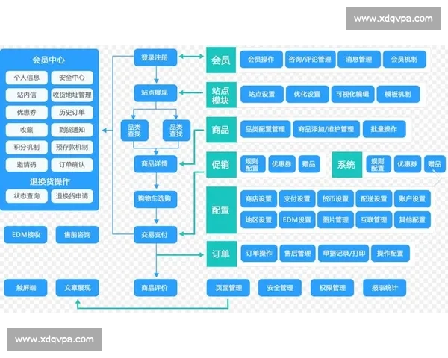The width and height of the screenshot is (448, 358).
Task: Open the 售前咨询 box
Action: pyautogui.click(x=77, y=235)
